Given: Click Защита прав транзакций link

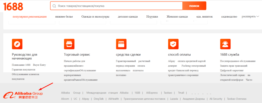Looking at the screenshot, I should coord(234,66).
